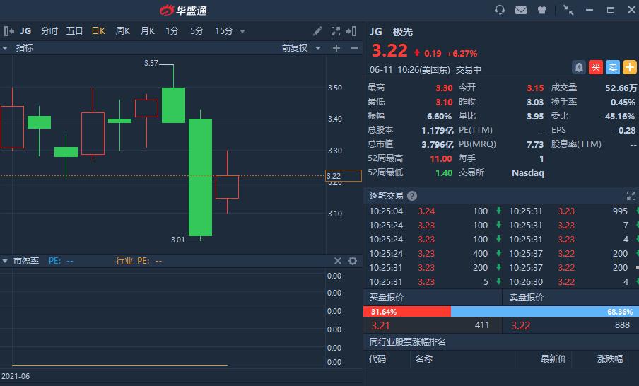Expand chart to fullscreen
This screenshot has width=639, height=386.
(335, 31)
